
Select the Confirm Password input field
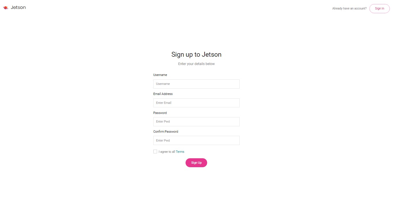point(197,140)
